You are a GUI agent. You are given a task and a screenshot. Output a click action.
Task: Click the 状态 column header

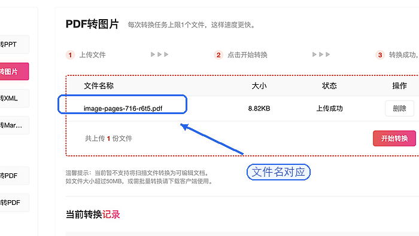329,85
